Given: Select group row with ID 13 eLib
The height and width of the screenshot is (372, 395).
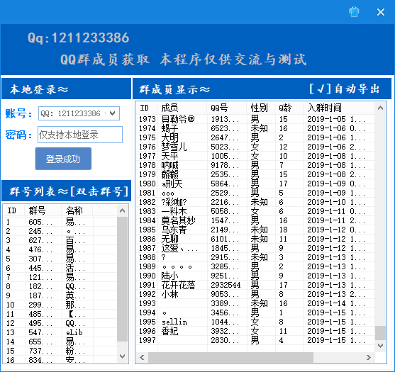Looking at the screenshot, I should tap(60, 332).
